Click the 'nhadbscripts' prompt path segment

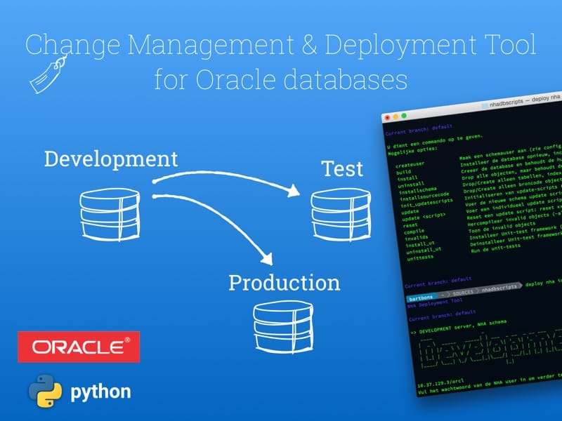[499, 288]
